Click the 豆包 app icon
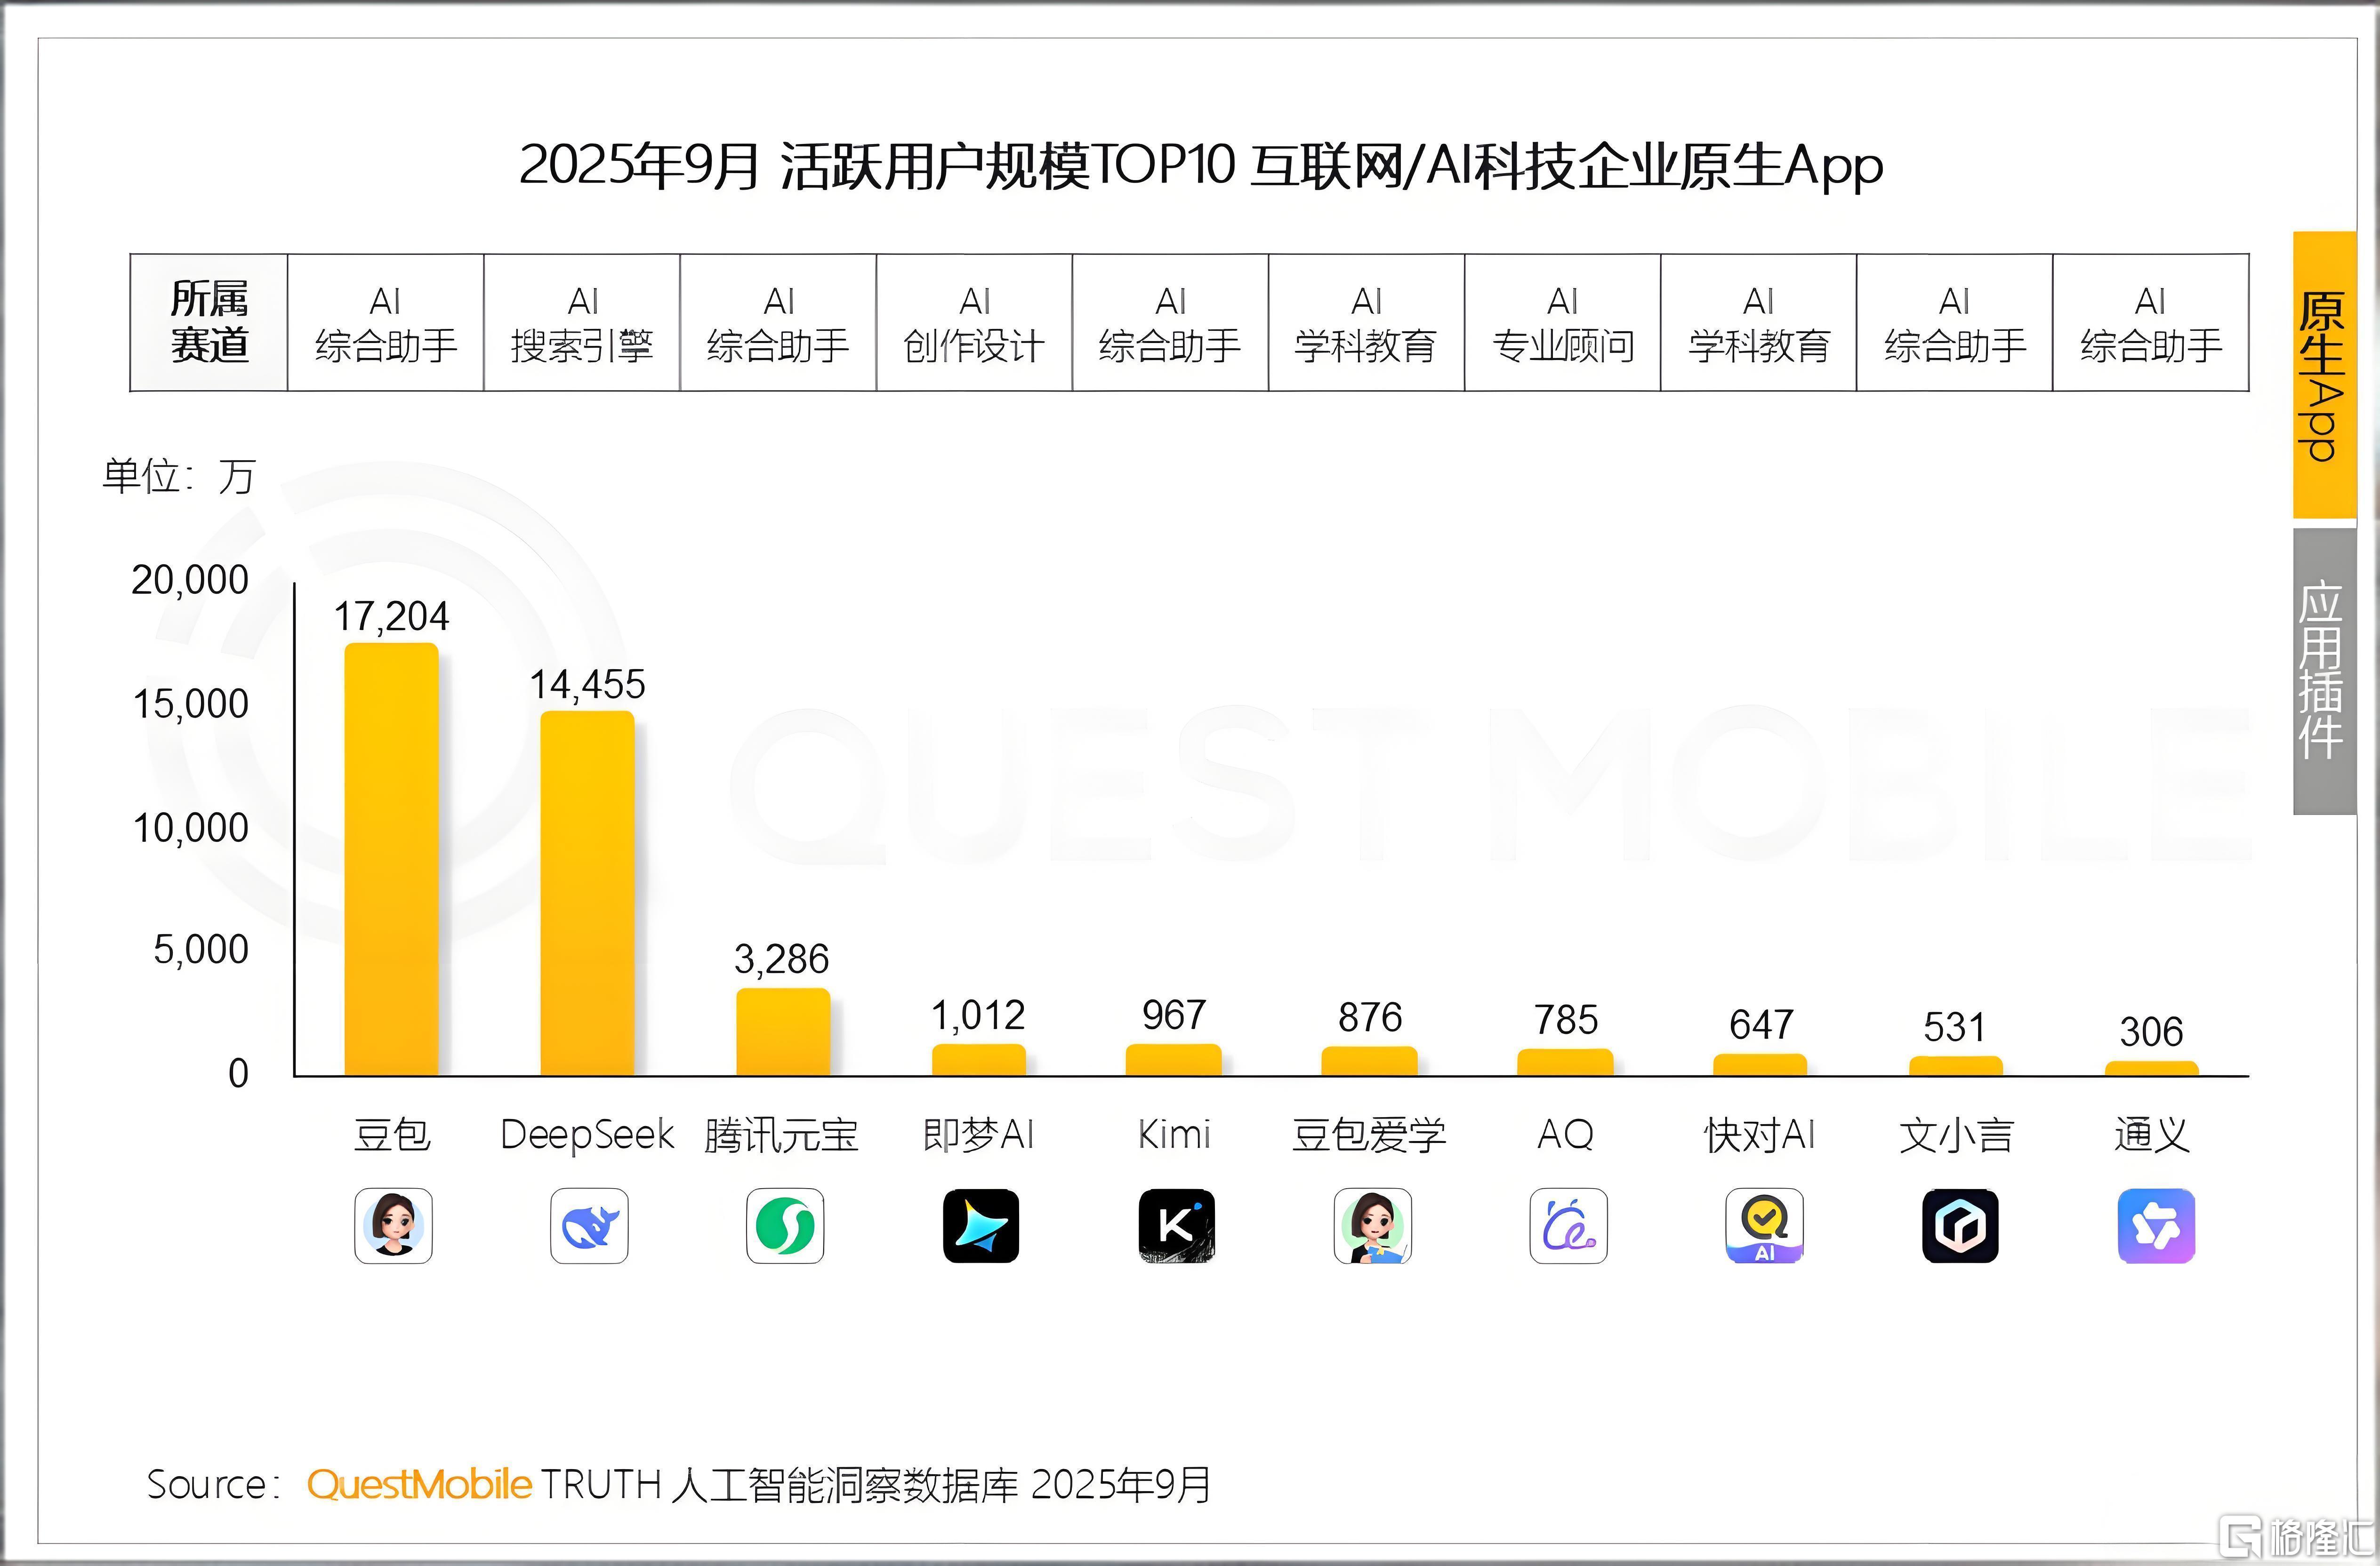The width and height of the screenshot is (2380, 1566). (x=393, y=1226)
